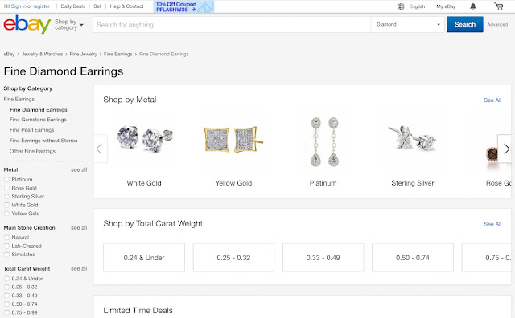Expand Total Carat Weight see all

(x=79, y=268)
